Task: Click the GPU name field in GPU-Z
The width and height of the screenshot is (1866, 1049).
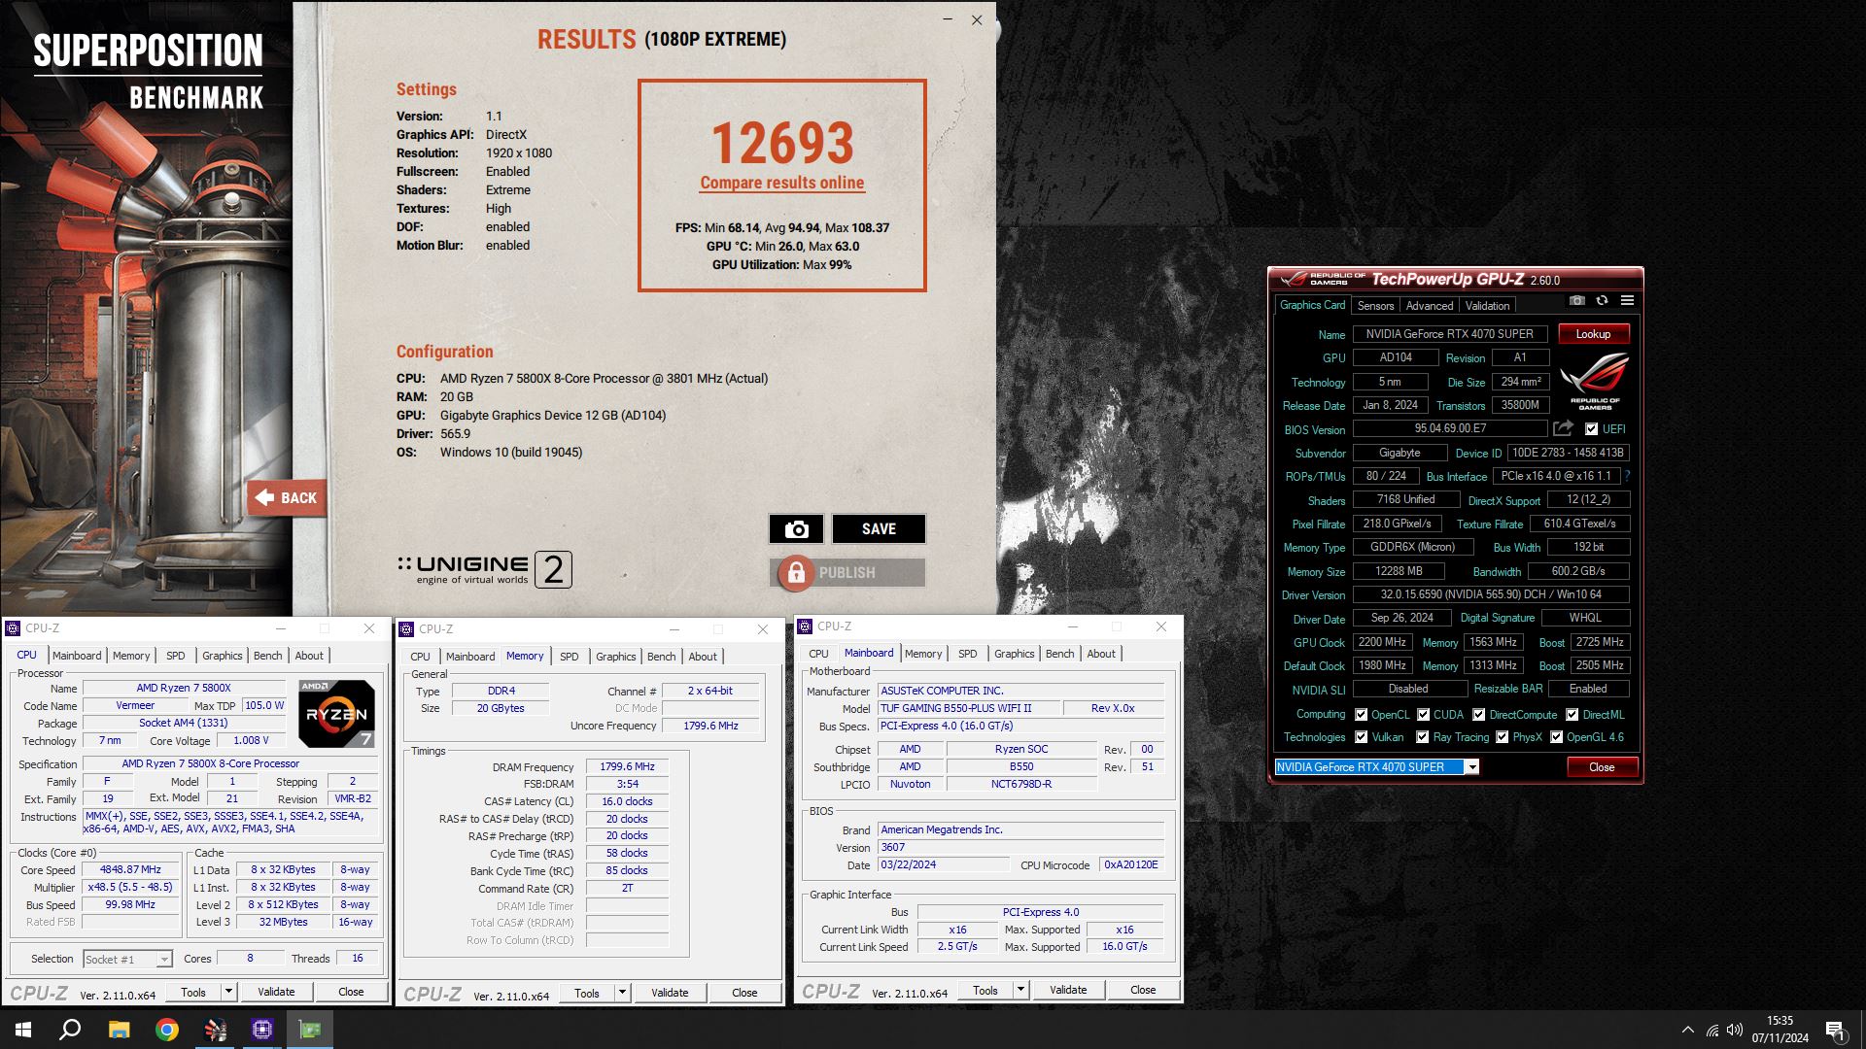Action: click(x=1449, y=334)
